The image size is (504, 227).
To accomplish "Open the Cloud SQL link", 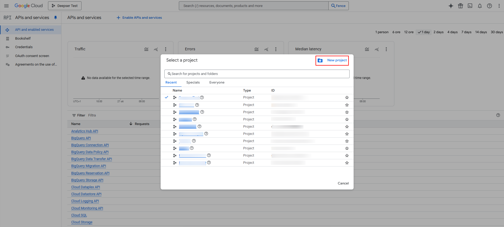I will (x=79, y=215).
